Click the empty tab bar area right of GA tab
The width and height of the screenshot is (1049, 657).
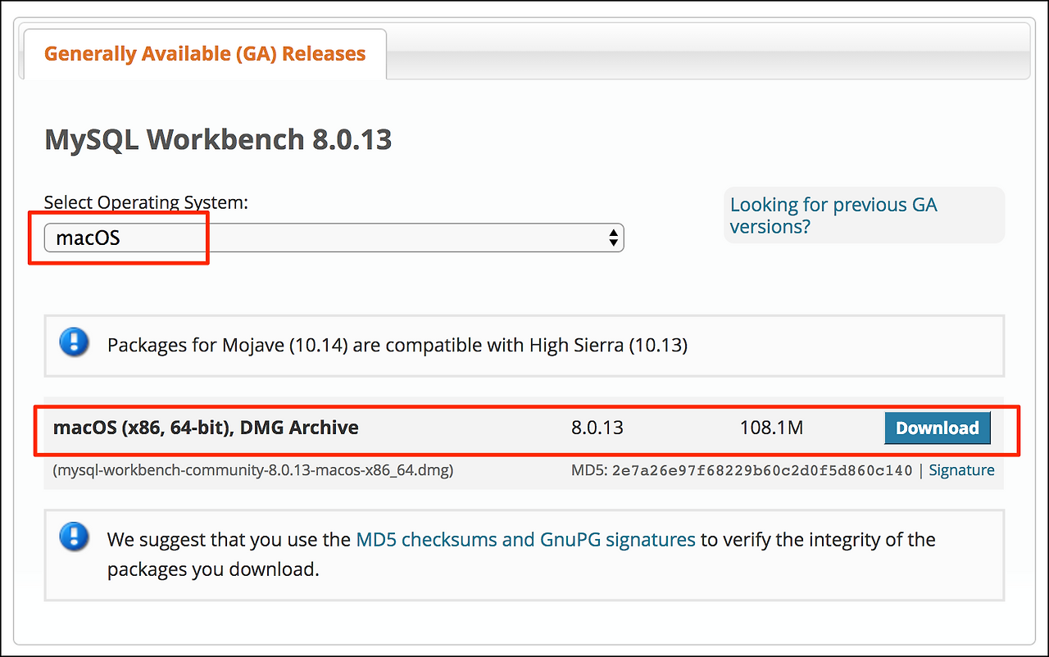click(x=705, y=54)
